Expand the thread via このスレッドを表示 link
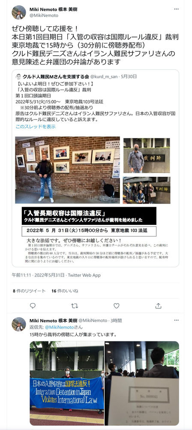This screenshot has width=192, height=430. tap(36, 127)
